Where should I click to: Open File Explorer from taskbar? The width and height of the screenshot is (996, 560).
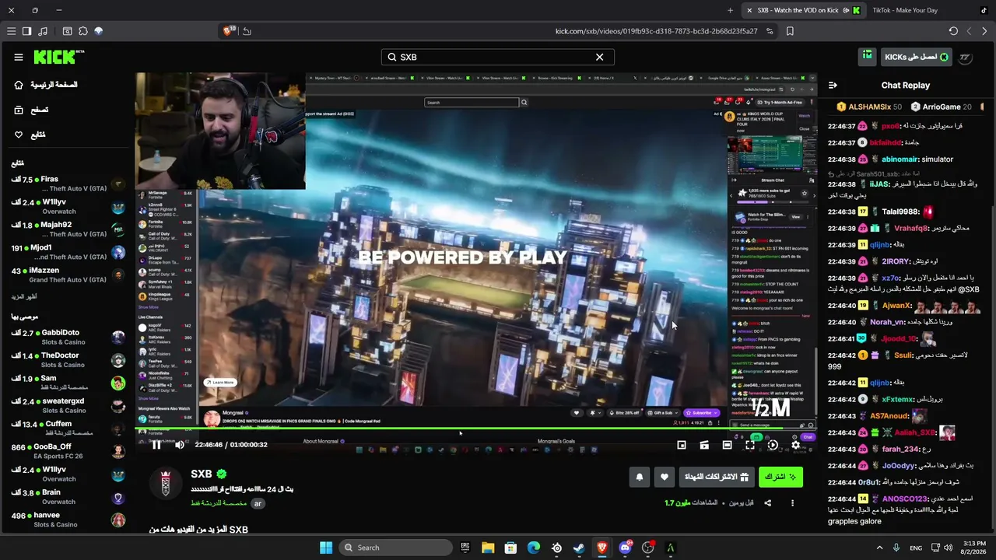(x=488, y=548)
